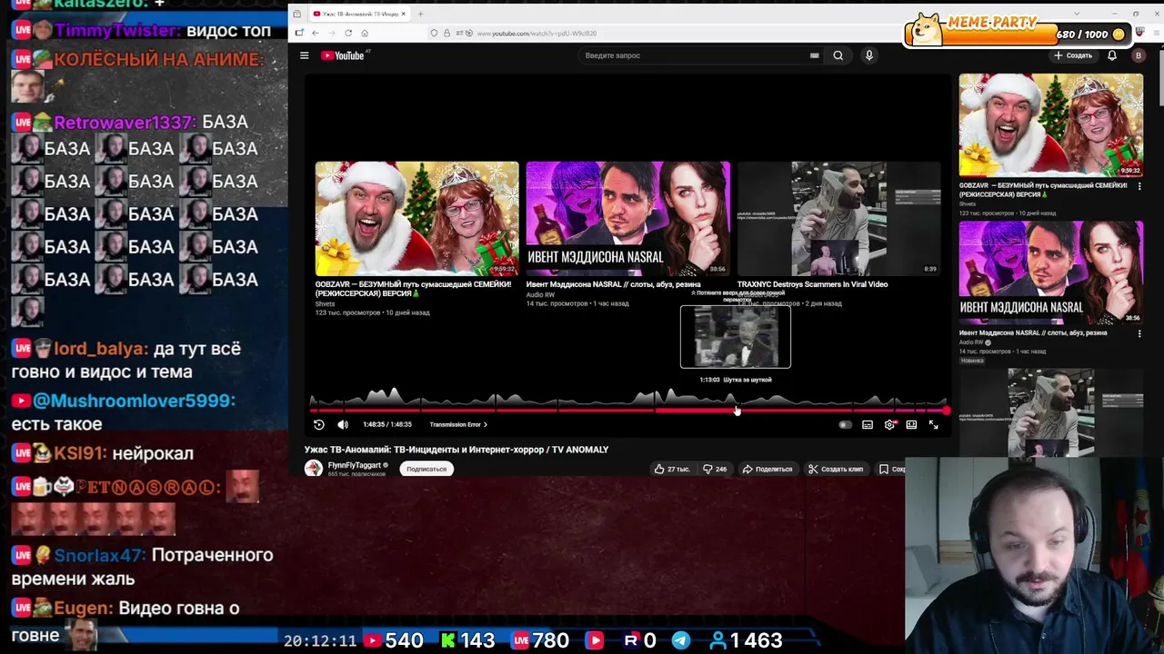The height and width of the screenshot is (654, 1164).
Task: Click chat username lord_balya
Action: click(100, 349)
